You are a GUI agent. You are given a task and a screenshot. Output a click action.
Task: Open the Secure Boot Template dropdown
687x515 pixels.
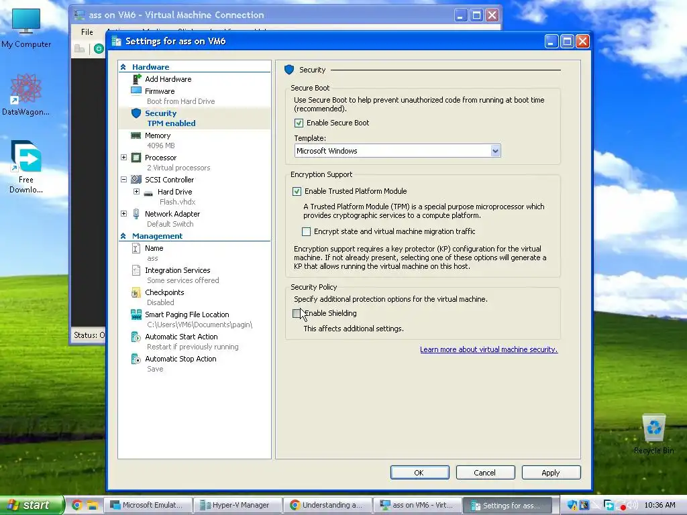point(495,151)
